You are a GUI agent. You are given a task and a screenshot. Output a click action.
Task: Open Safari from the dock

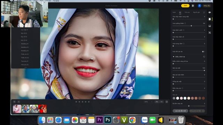pyautogui.click(x=59, y=120)
